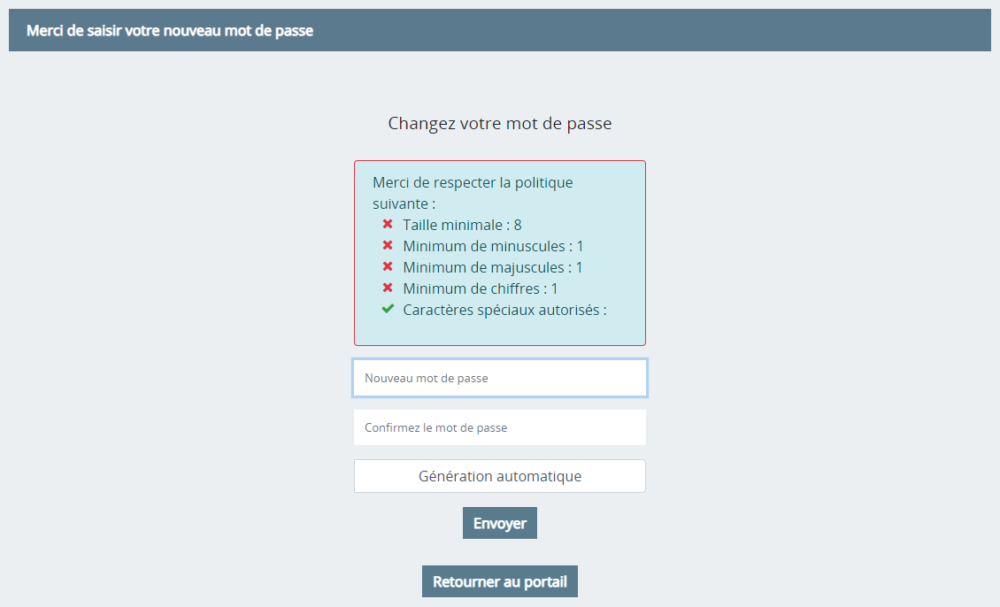The width and height of the screenshot is (1000, 607).
Task: Generate a password with Génération automatique
Action: [x=500, y=476]
